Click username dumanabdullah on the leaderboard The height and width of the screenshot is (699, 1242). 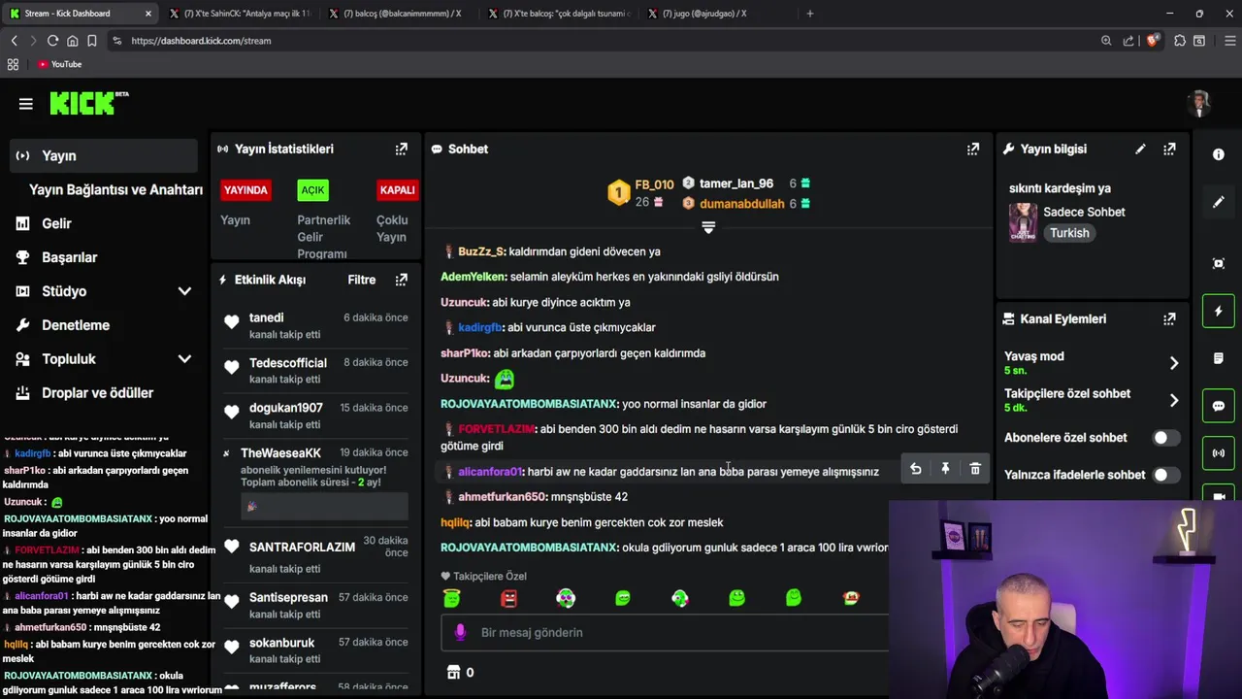(x=742, y=204)
